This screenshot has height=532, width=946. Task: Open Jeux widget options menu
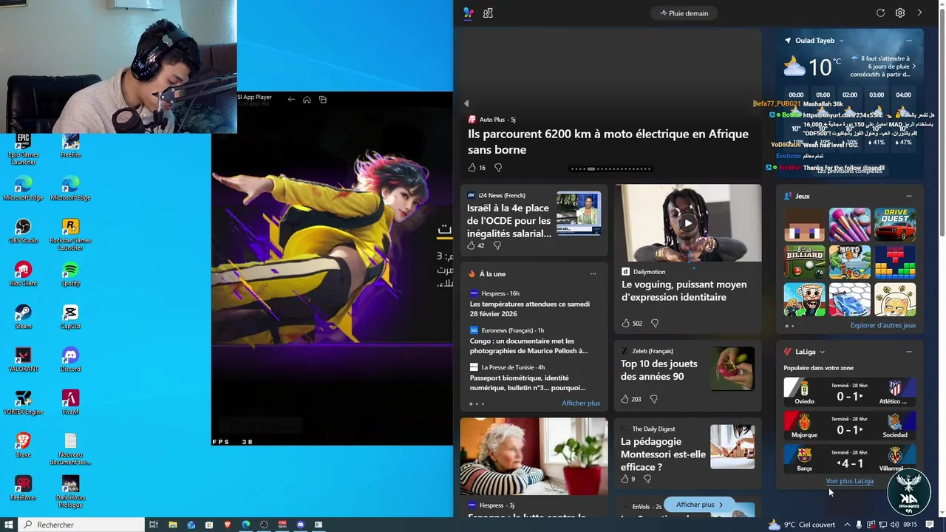(x=908, y=196)
